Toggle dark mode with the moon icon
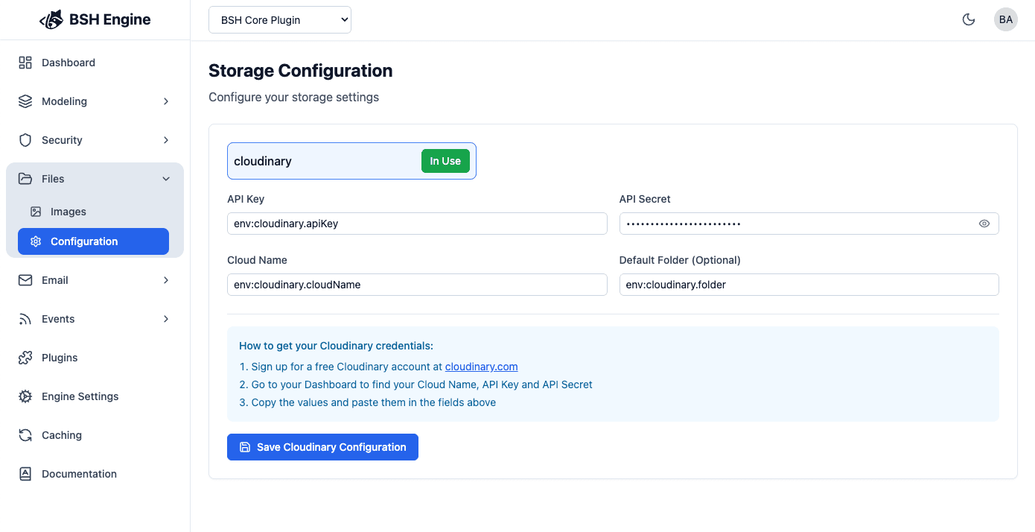 (x=969, y=19)
